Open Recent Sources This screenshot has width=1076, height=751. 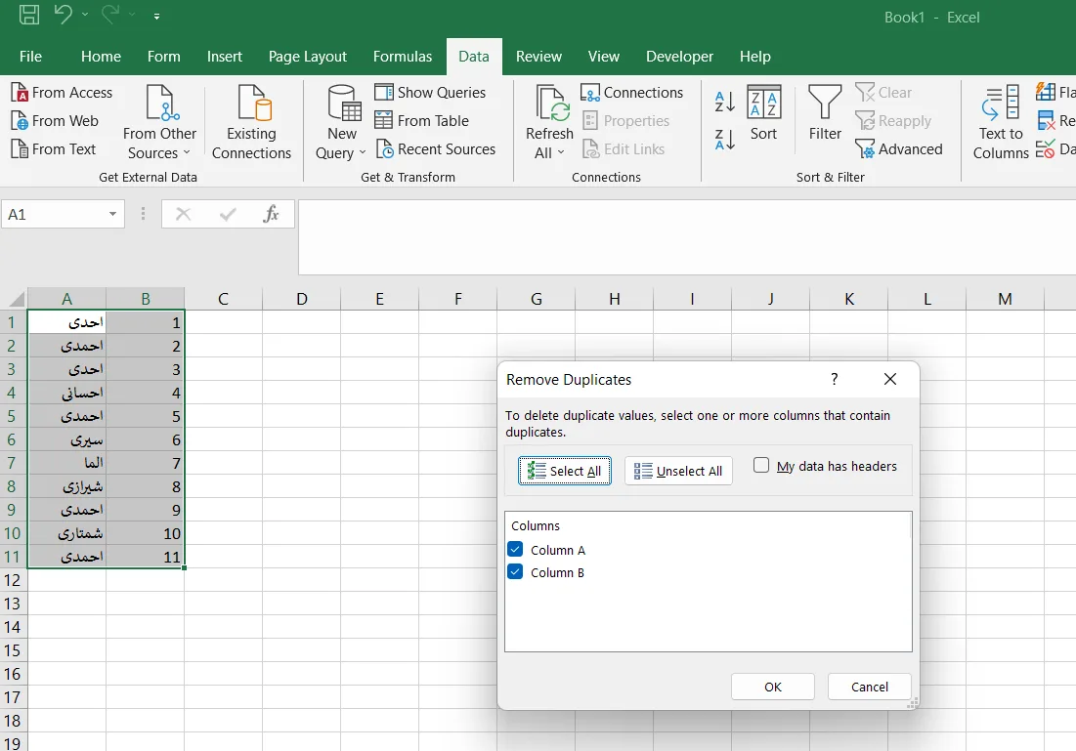436,148
